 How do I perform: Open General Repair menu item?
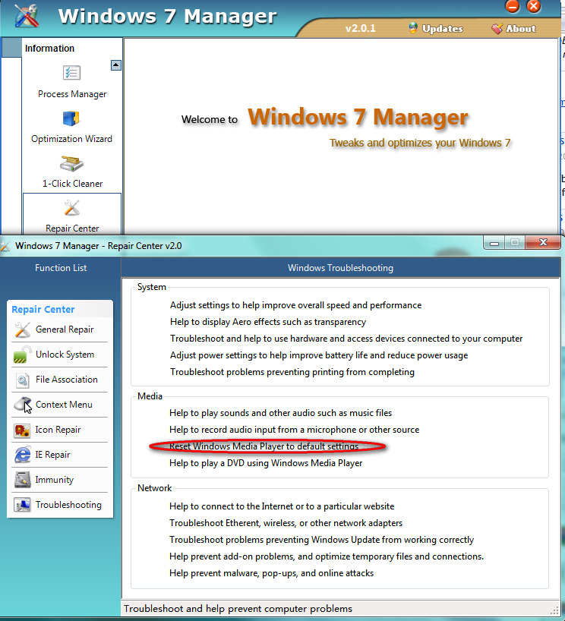pyautogui.click(x=65, y=329)
